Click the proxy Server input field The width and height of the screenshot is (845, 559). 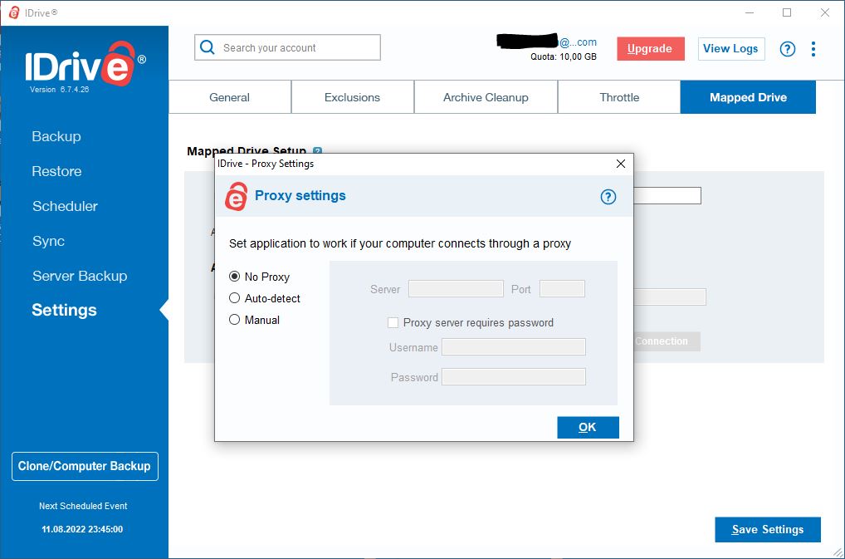(x=456, y=289)
